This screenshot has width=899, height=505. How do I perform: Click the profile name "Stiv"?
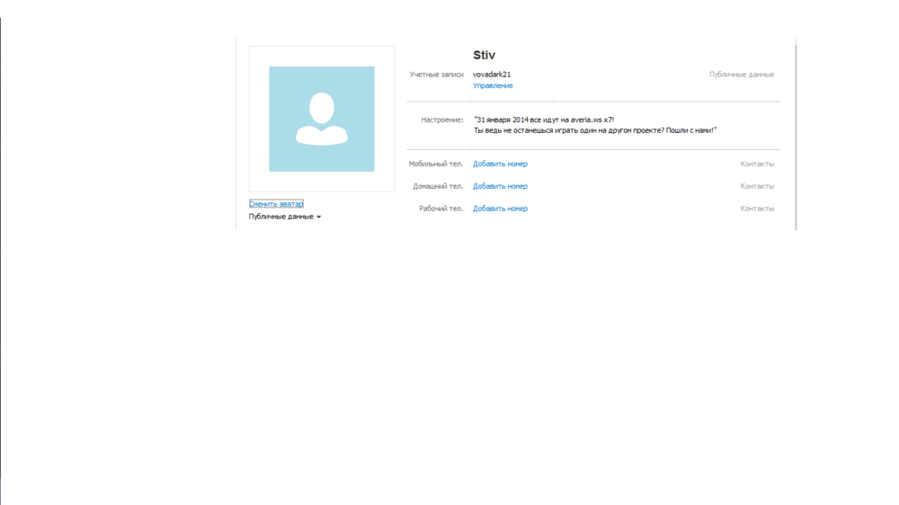coord(484,56)
